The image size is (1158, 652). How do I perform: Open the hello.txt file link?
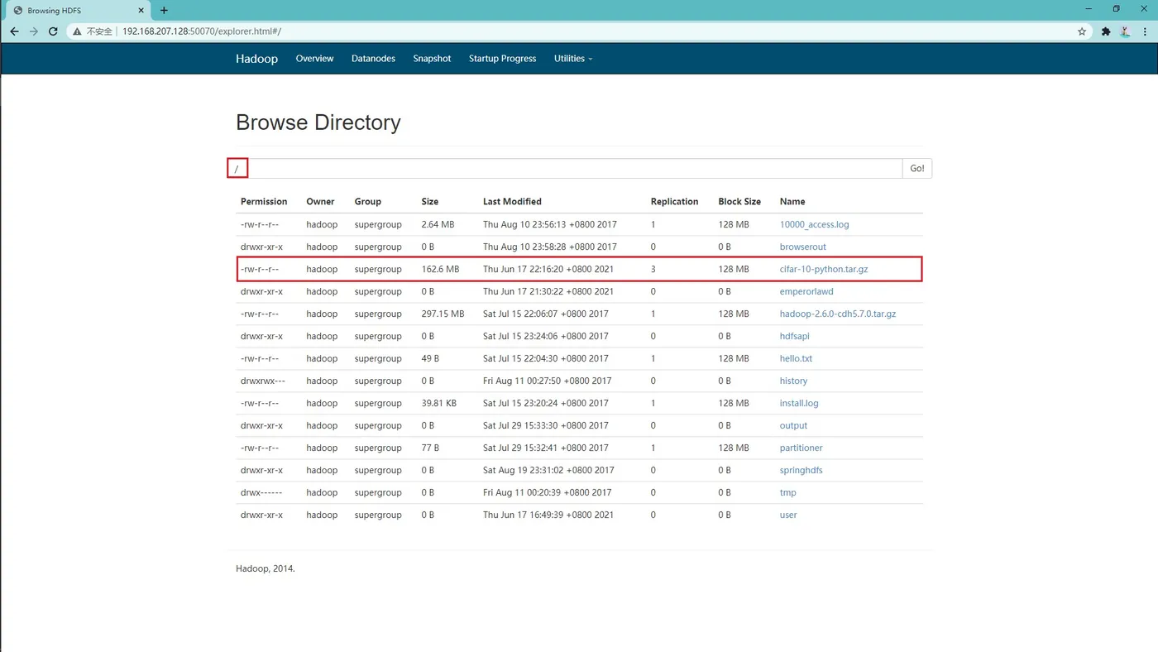tap(796, 358)
